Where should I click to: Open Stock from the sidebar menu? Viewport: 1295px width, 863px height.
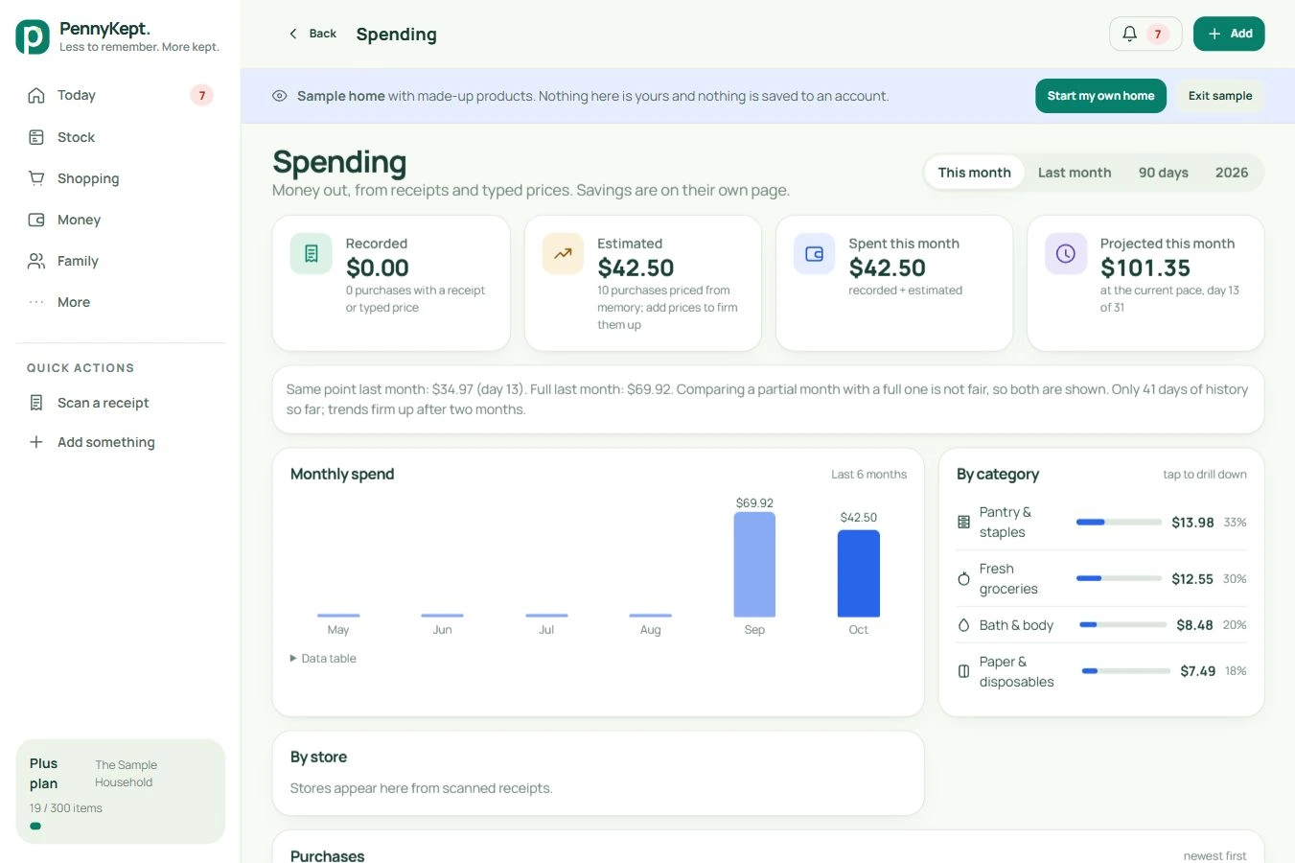pyautogui.click(x=120, y=137)
